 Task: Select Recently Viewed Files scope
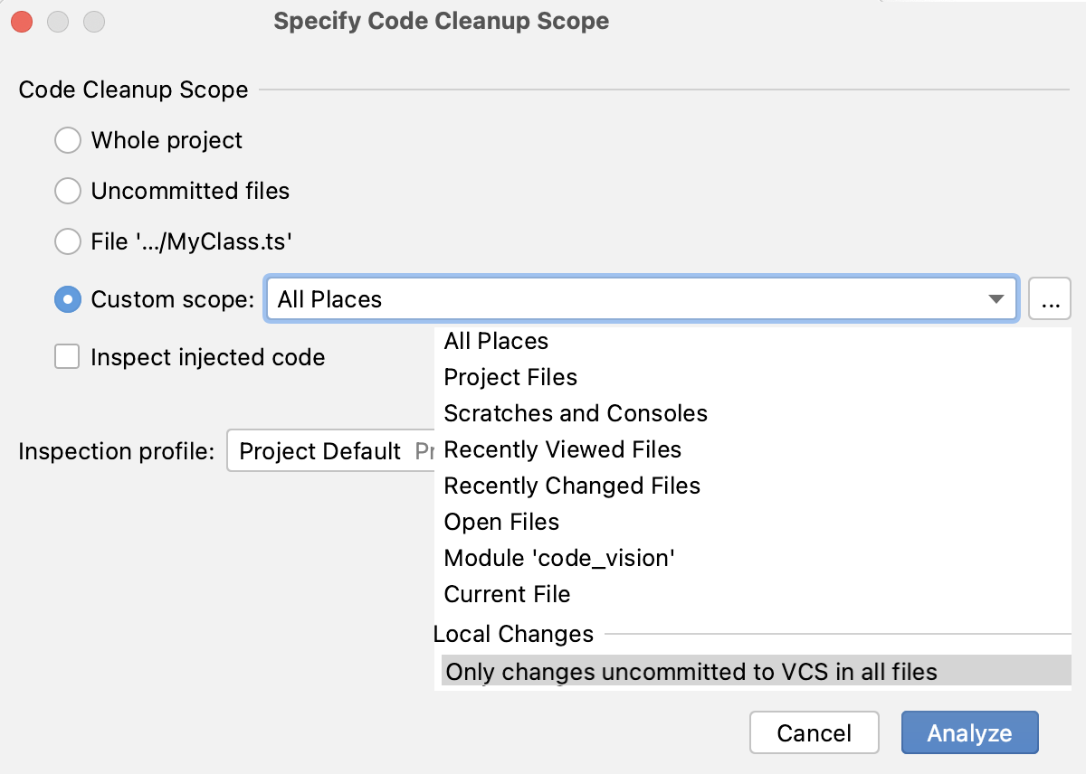563,449
